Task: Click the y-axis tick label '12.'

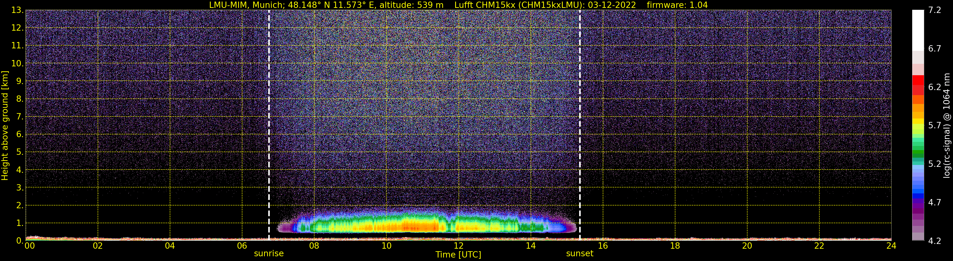Action: tap(17, 28)
